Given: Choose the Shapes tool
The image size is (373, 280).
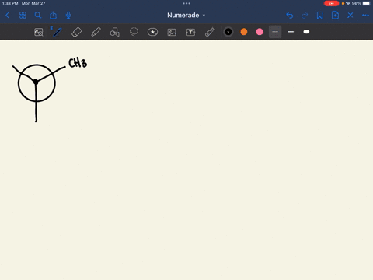Looking at the screenshot, I should pos(115,32).
